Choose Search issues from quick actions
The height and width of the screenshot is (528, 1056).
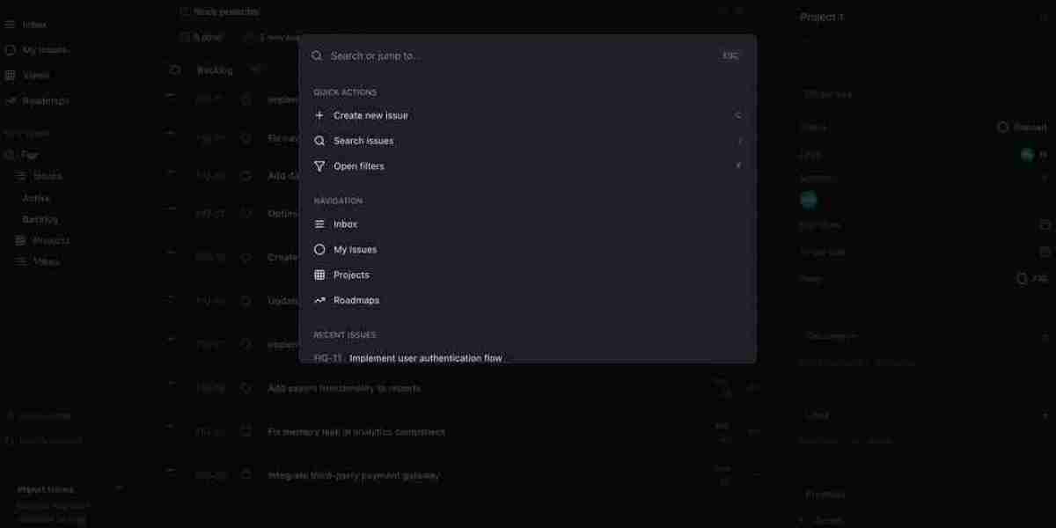363,141
